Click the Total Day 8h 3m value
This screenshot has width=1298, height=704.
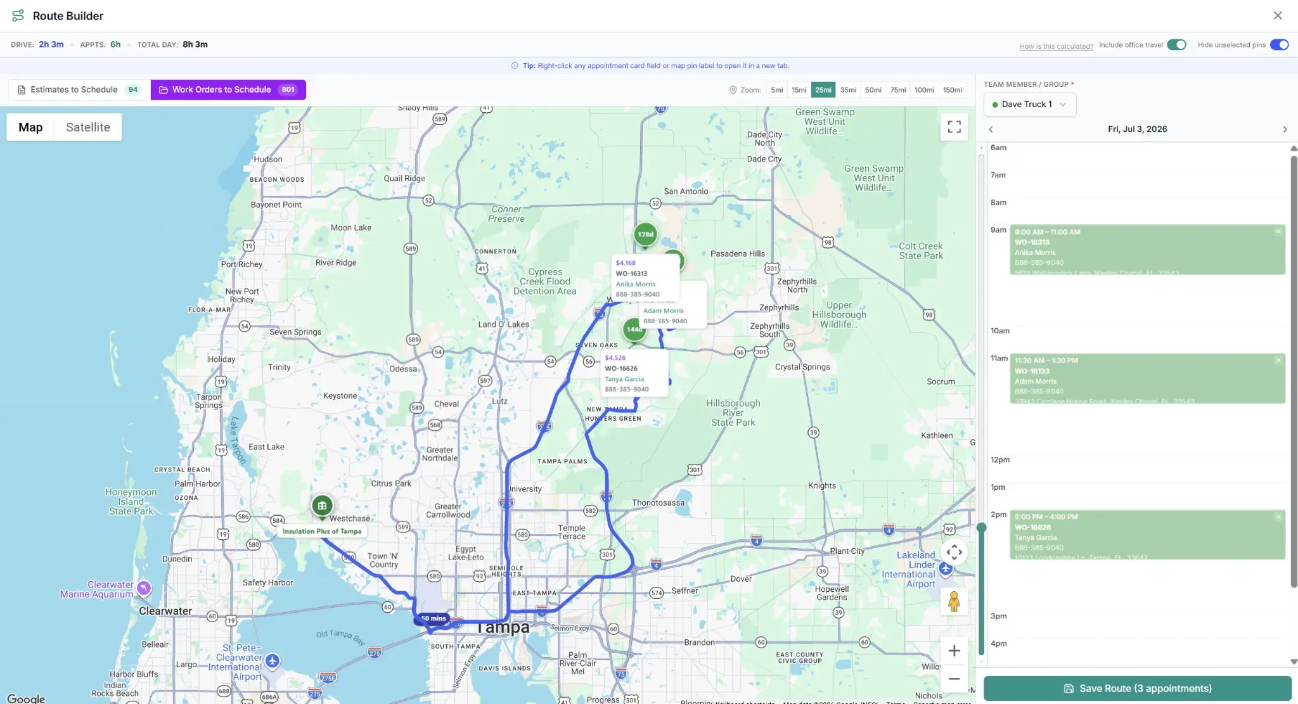tap(195, 44)
